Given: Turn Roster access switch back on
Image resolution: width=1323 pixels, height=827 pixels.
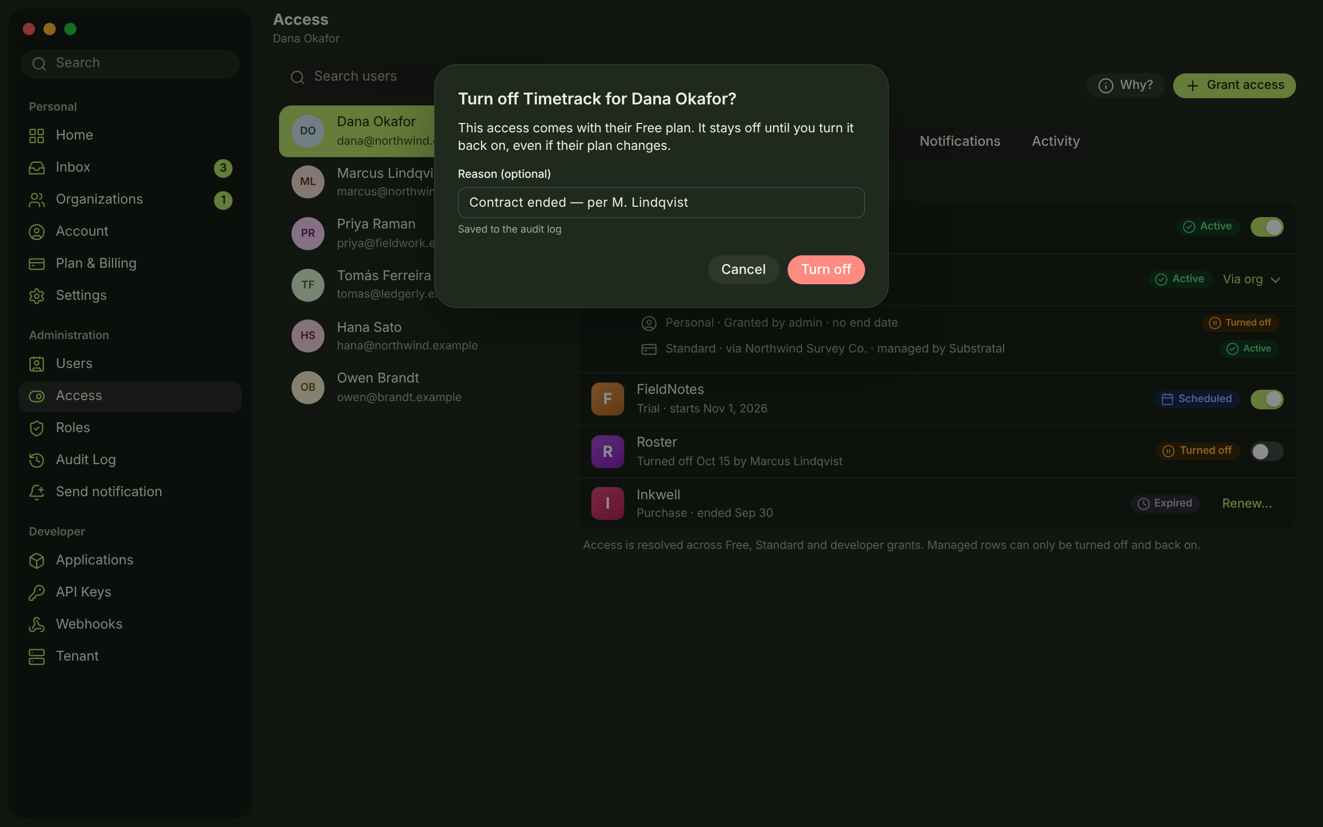Looking at the screenshot, I should click(1267, 451).
